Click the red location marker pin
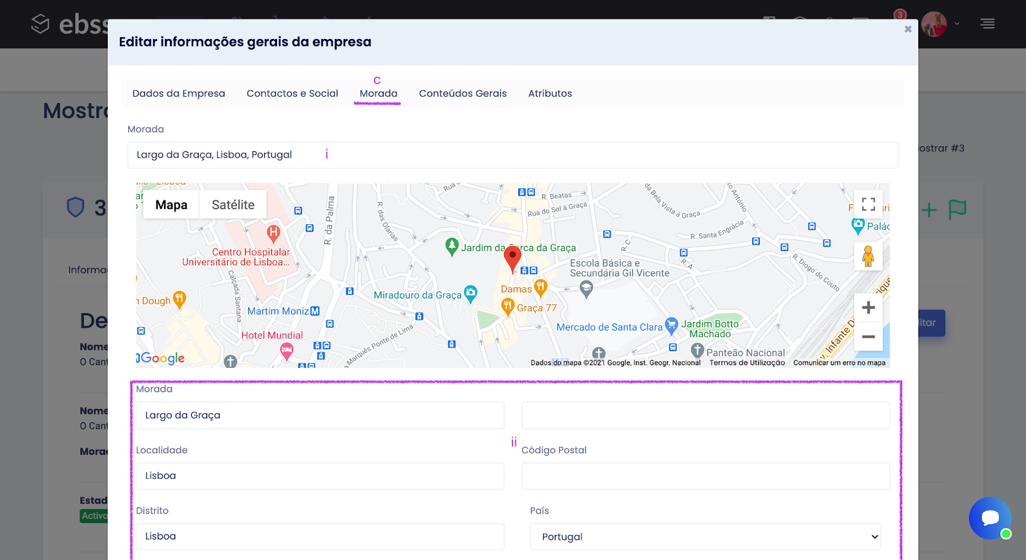The width and height of the screenshot is (1026, 560). tap(512, 258)
